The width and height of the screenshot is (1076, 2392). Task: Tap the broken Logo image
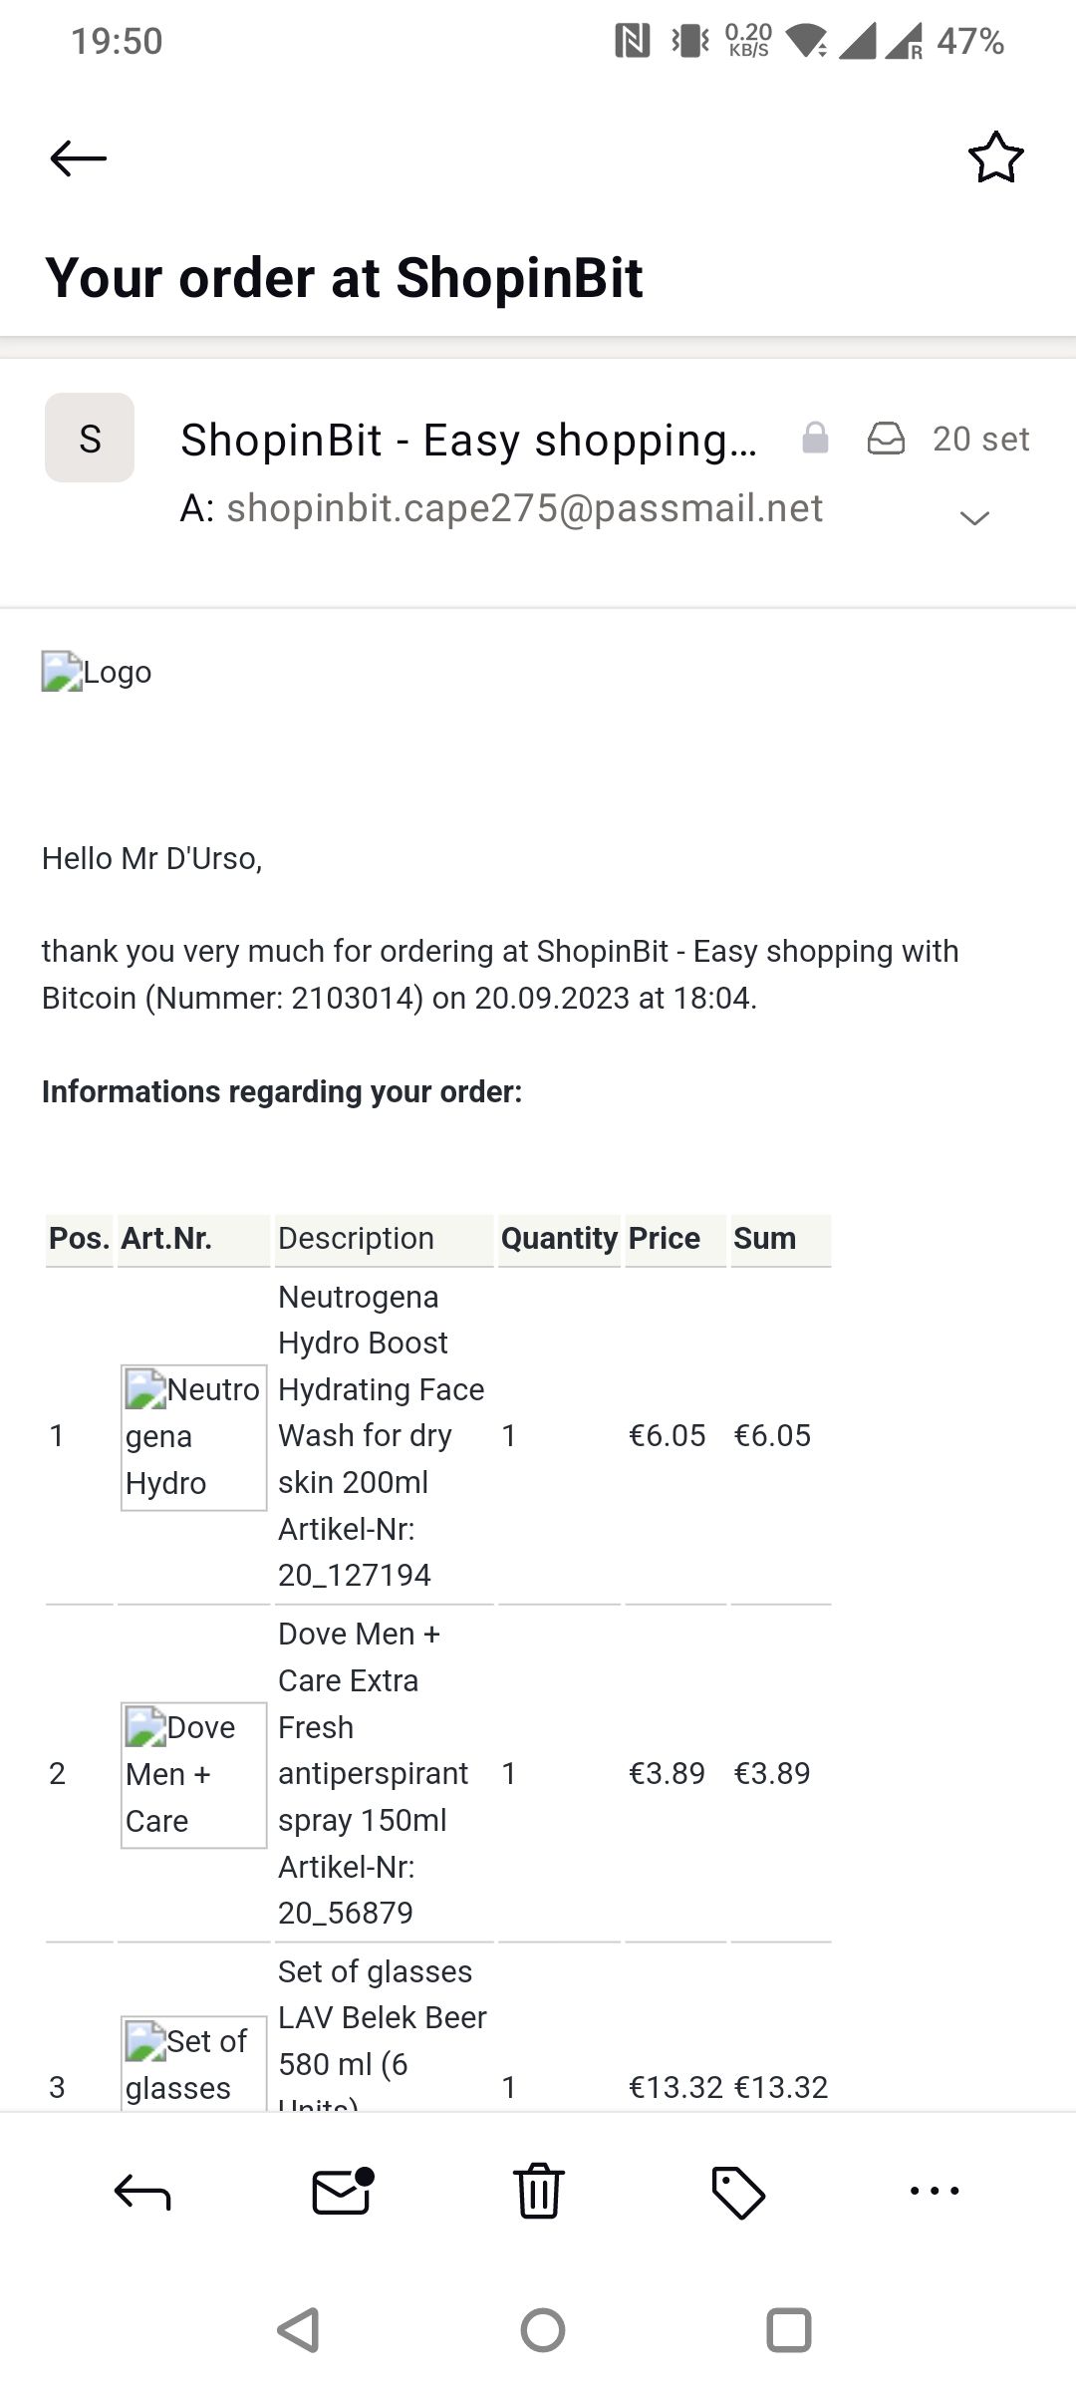pyautogui.click(x=97, y=672)
